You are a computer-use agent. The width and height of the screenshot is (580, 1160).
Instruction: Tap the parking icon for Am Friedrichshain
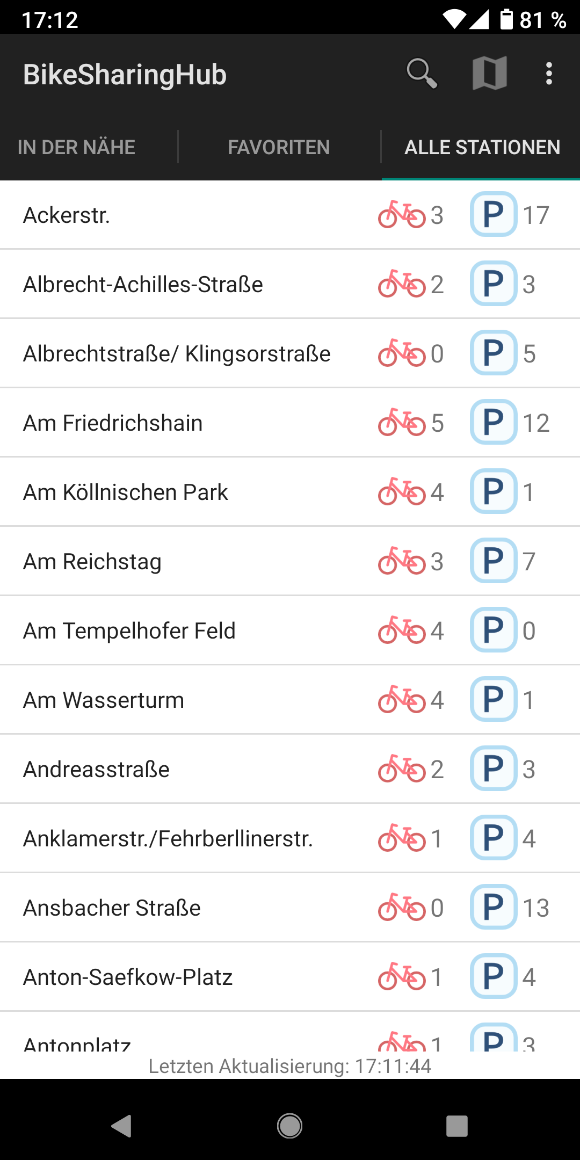pyautogui.click(x=494, y=423)
